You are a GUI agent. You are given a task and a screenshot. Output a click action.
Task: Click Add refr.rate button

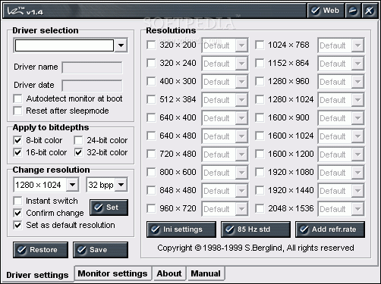point(330,229)
